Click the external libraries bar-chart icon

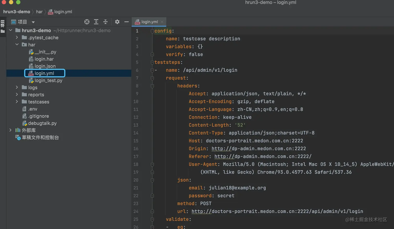(18, 130)
